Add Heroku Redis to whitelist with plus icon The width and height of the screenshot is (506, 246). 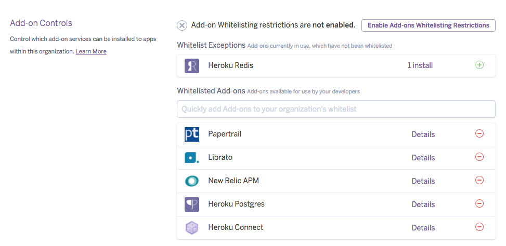click(x=479, y=65)
